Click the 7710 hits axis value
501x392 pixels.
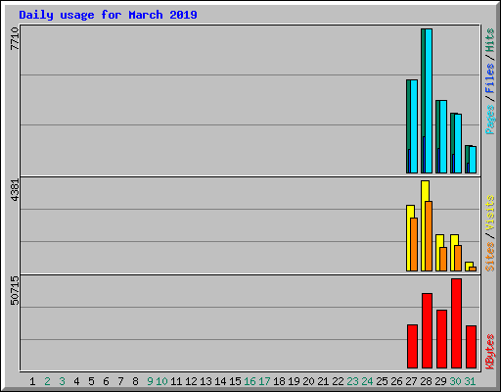point(15,38)
